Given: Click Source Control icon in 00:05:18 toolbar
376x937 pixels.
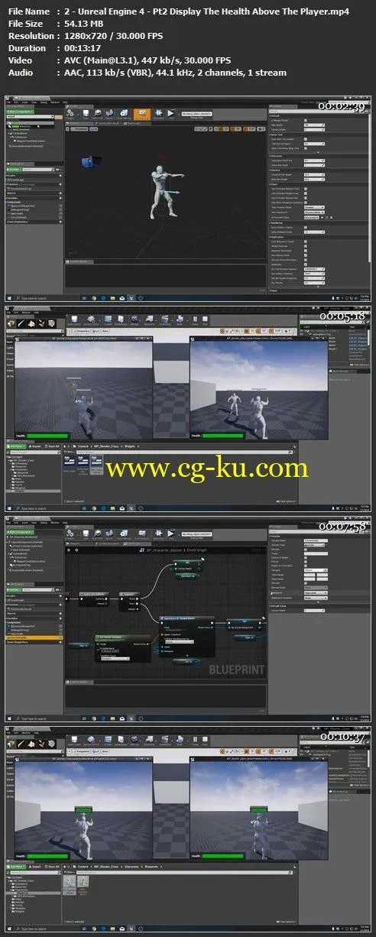Looking at the screenshot, I should coord(91,322).
